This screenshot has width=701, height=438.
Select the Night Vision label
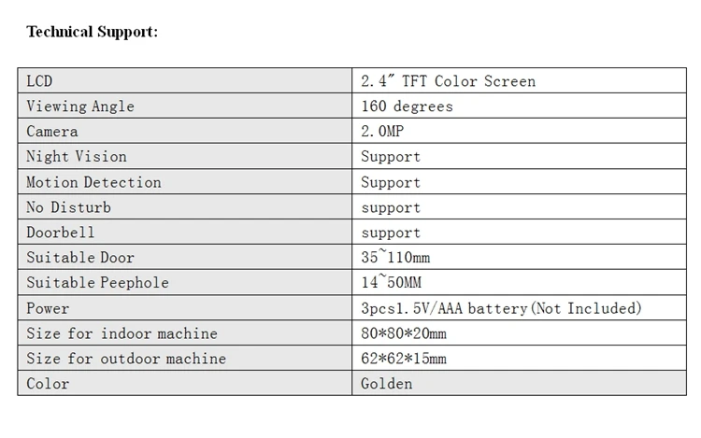77,156
